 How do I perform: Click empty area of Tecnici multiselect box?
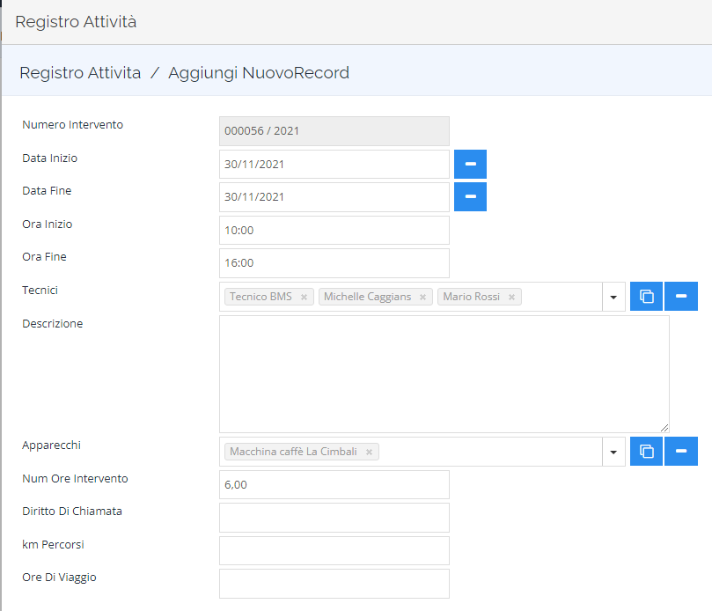(x=562, y=297)
